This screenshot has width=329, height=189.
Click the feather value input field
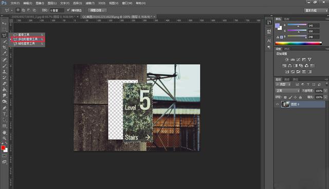click(57, 10)
